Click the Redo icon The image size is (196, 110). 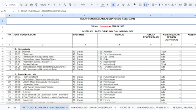[x=26, y=5]
